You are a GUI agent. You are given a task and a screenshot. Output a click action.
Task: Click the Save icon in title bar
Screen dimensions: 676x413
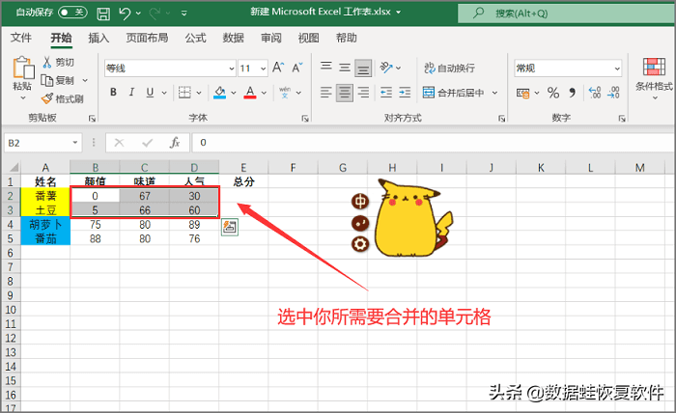(103, 14)
